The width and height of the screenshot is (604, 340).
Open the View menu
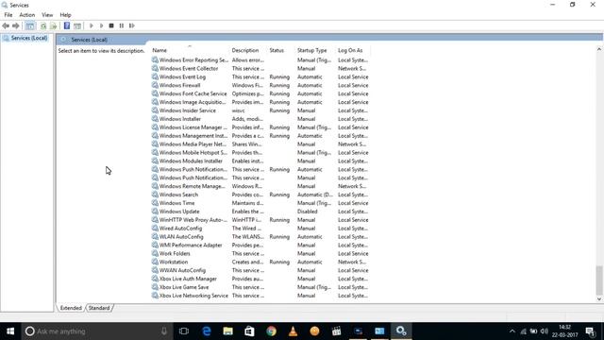[x=47, y=15]
